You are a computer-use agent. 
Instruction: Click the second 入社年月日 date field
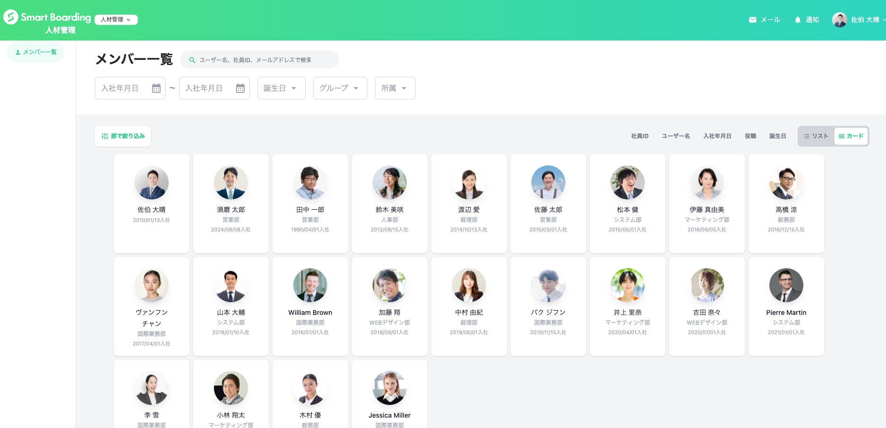(214, 88)
